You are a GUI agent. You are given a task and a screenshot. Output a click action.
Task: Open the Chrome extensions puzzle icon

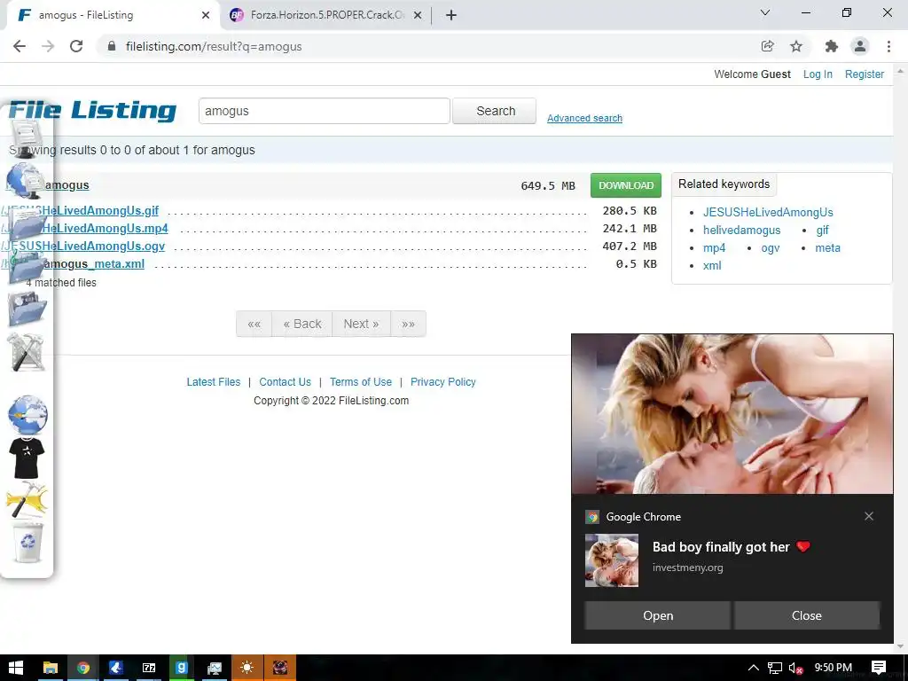click(831, 46)
